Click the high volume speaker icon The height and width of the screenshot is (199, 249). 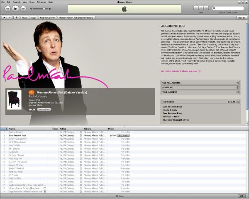(x=50, y=9)
